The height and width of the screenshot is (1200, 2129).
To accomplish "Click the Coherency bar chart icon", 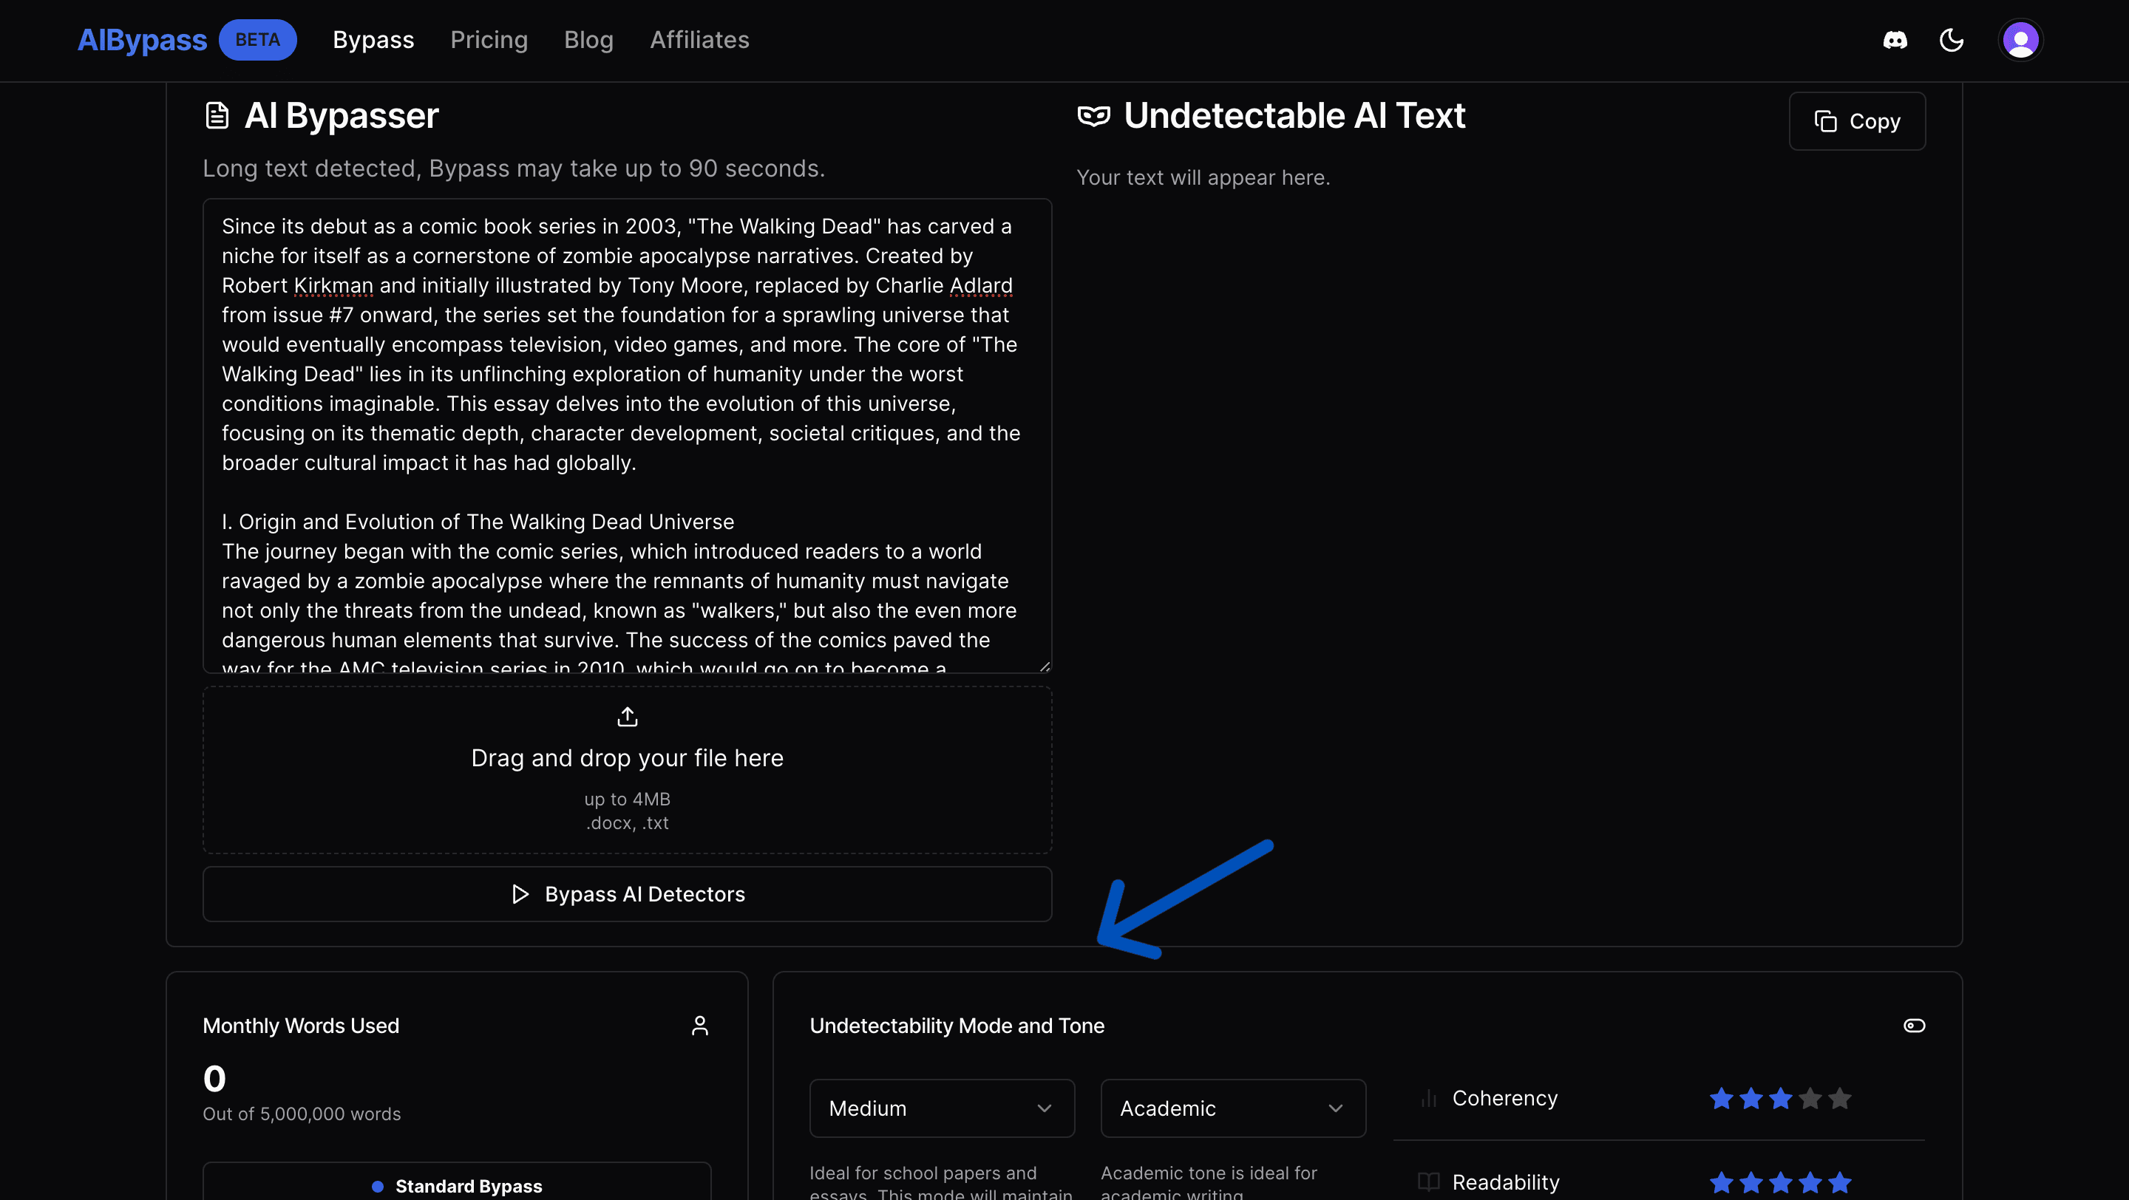I will coord(1428,1099).
